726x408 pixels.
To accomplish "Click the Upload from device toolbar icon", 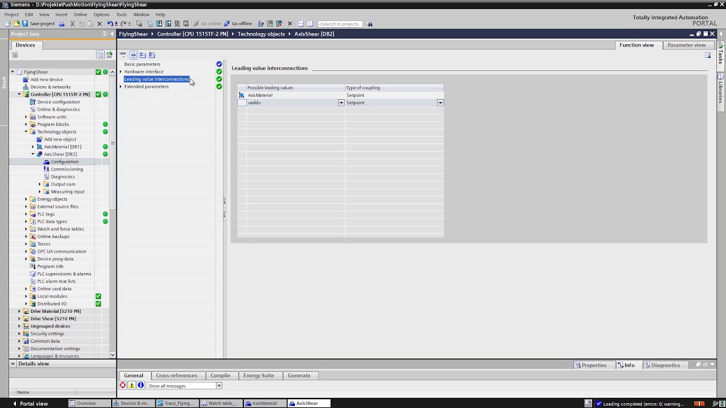I will [x=168, y=24].
